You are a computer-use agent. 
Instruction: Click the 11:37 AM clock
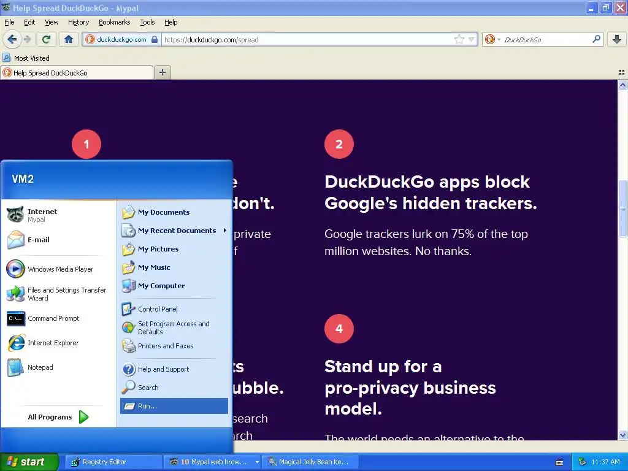tap(605, 462)
